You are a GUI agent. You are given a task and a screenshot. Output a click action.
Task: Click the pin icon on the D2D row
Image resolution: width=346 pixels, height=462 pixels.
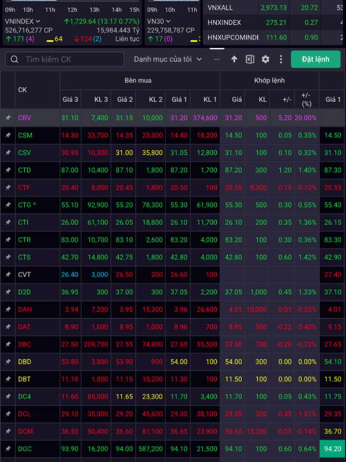click(8, 292)
